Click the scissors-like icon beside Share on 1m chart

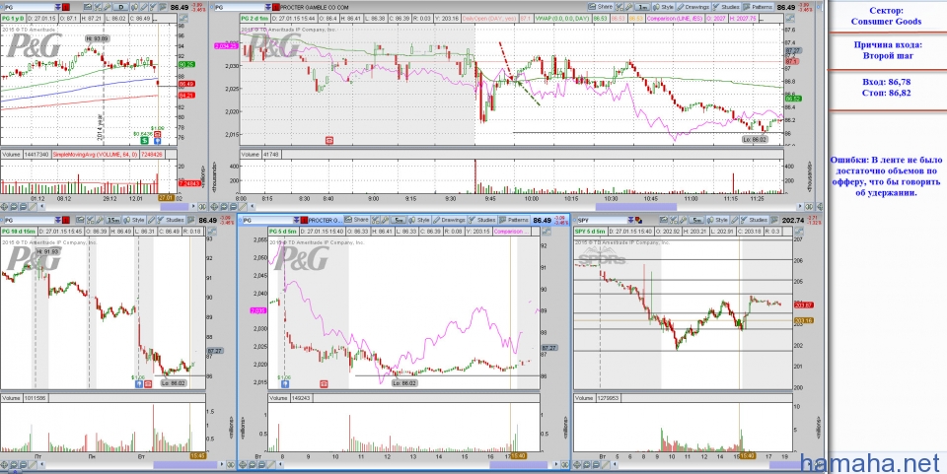pos(619,7)
